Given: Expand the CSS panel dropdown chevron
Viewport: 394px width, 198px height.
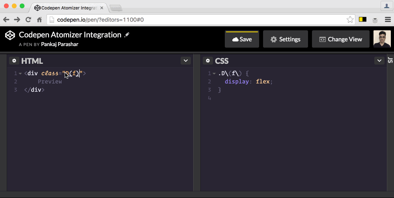Looking at the screenshot, I should click(379, 61).
